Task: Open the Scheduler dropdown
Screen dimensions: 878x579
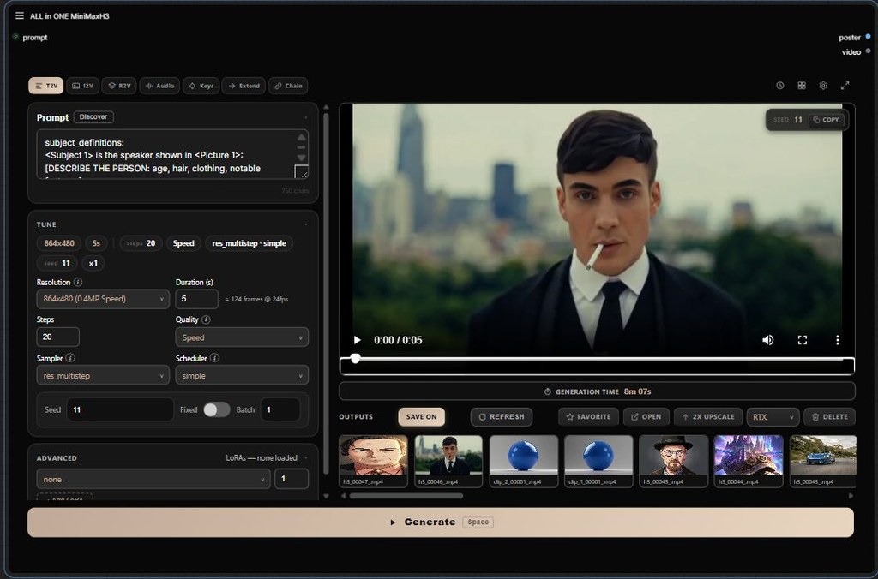Action: click(x=242, y=375)
